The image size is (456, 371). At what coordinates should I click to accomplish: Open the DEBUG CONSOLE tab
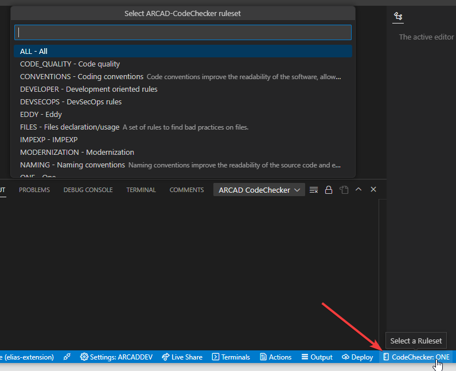[88, 190]
